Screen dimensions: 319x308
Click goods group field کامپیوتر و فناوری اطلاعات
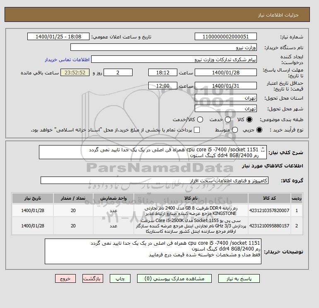(x=155, y=181)
